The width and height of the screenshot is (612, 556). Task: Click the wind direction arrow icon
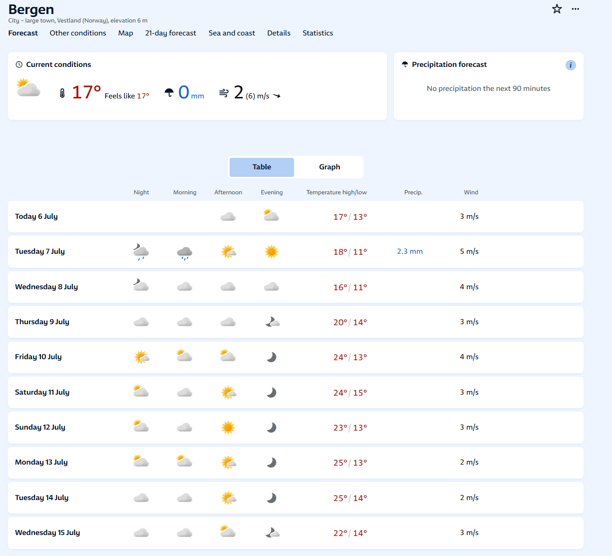pos(277,96)
